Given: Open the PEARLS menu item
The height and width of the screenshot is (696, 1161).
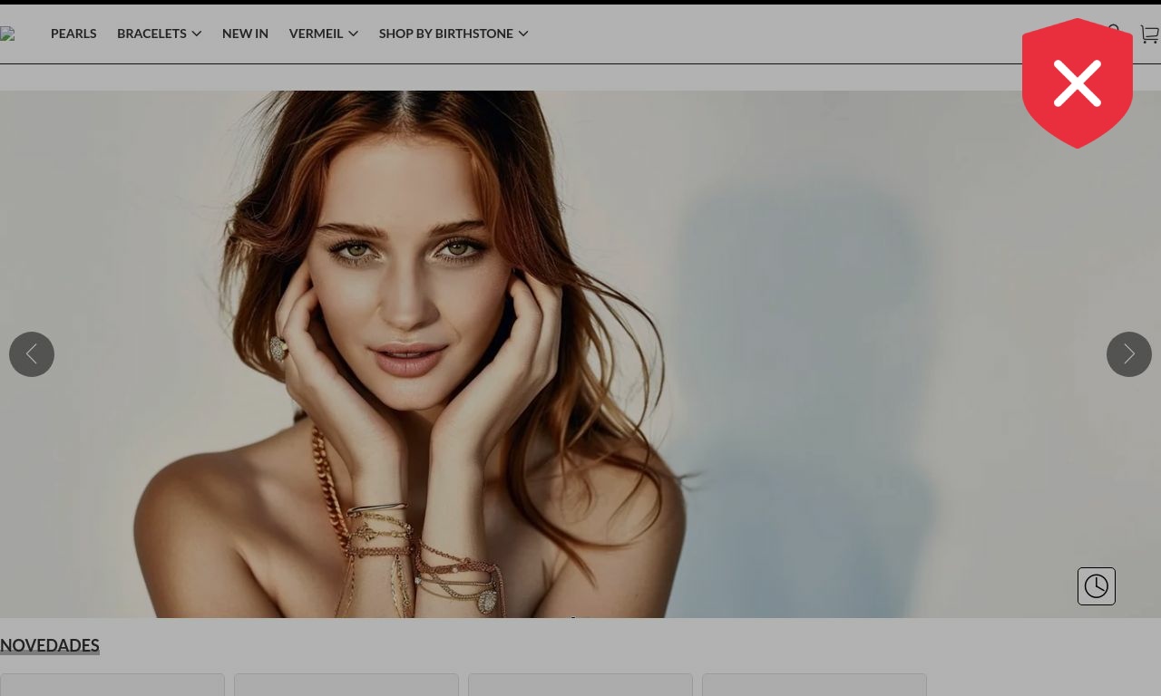Looking at the screenshot, I should pyautogui.click(x=73, y=34).
